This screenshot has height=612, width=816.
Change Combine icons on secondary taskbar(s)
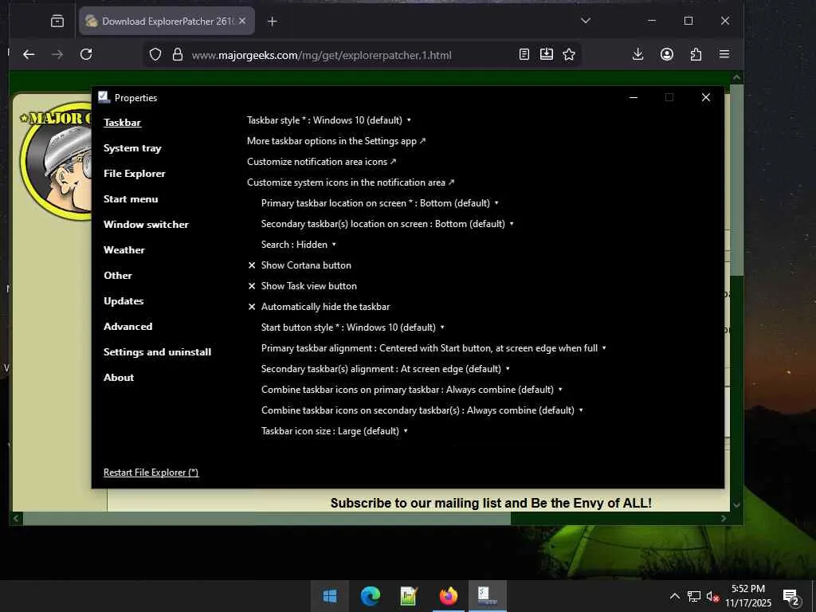tap(422, 410)
